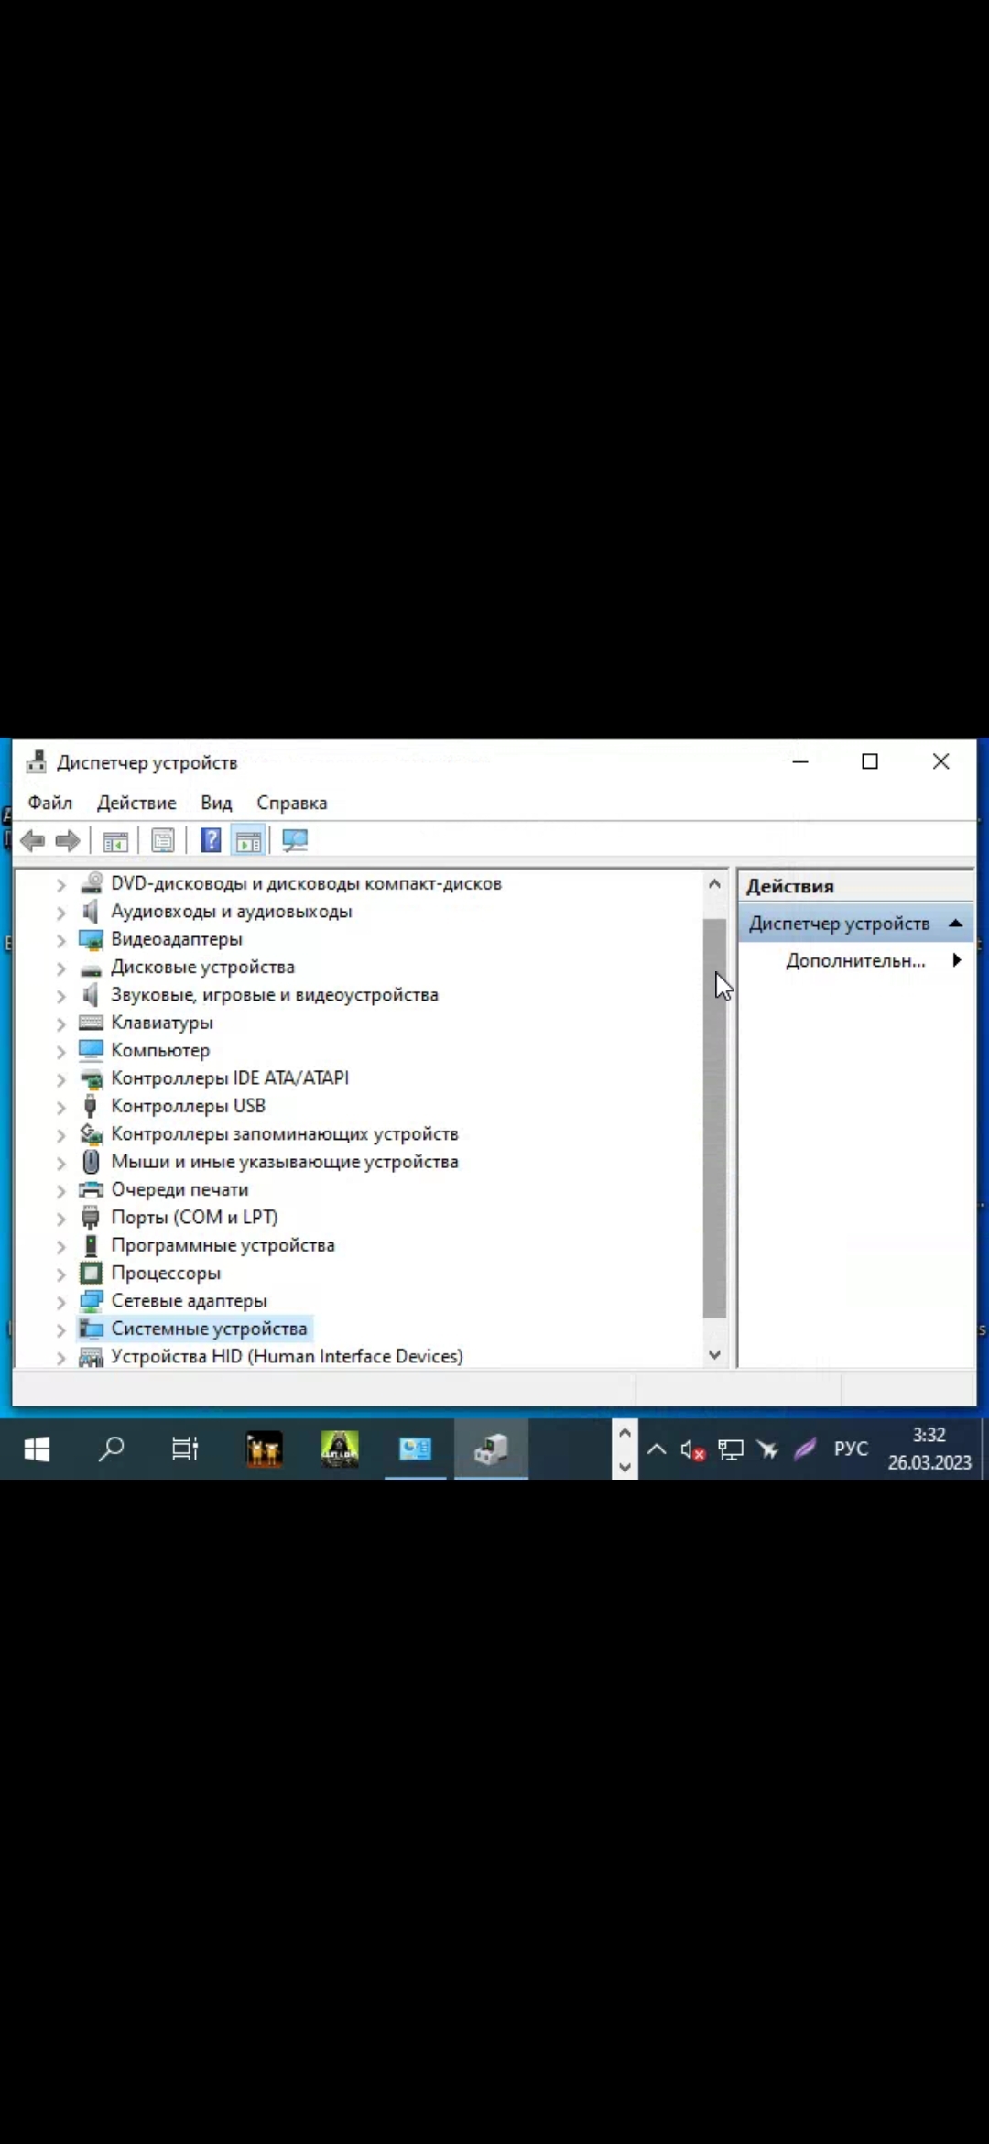Select Мыши и иные указывающие устройства
The width and height of the screenshot is (989, 2144).
[x=285, y=1162]
